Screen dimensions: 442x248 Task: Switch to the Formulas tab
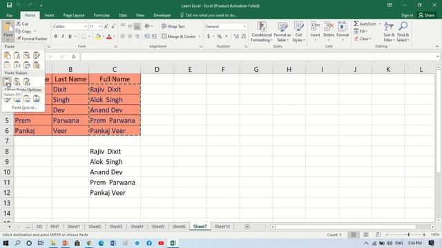click(102, 15)
